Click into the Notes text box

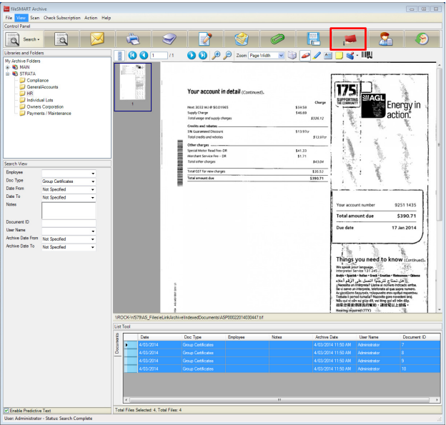(69, 211)
